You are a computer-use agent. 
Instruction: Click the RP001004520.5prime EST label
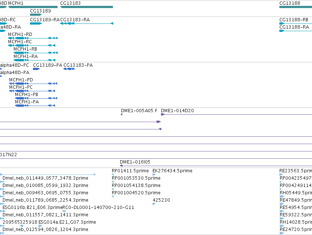point(136,193)
